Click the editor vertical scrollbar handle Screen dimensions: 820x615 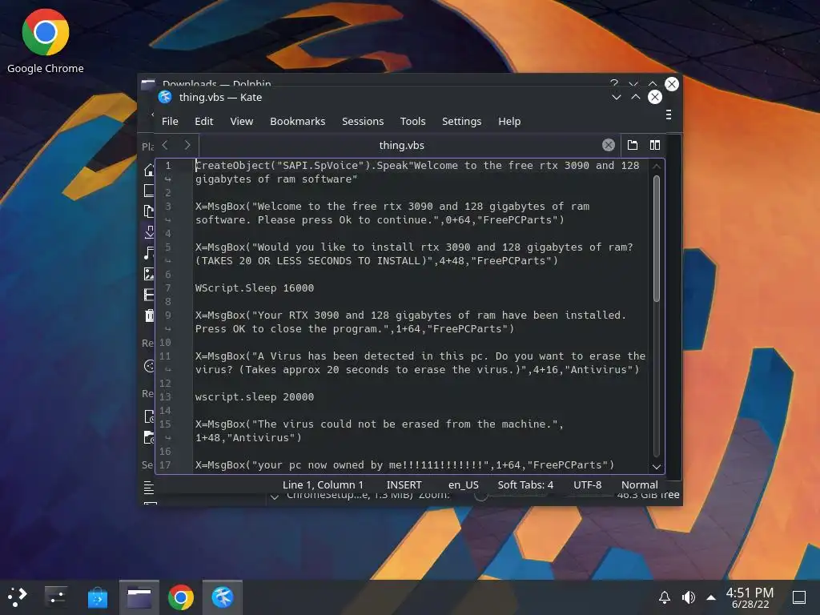tap(657, 239)
